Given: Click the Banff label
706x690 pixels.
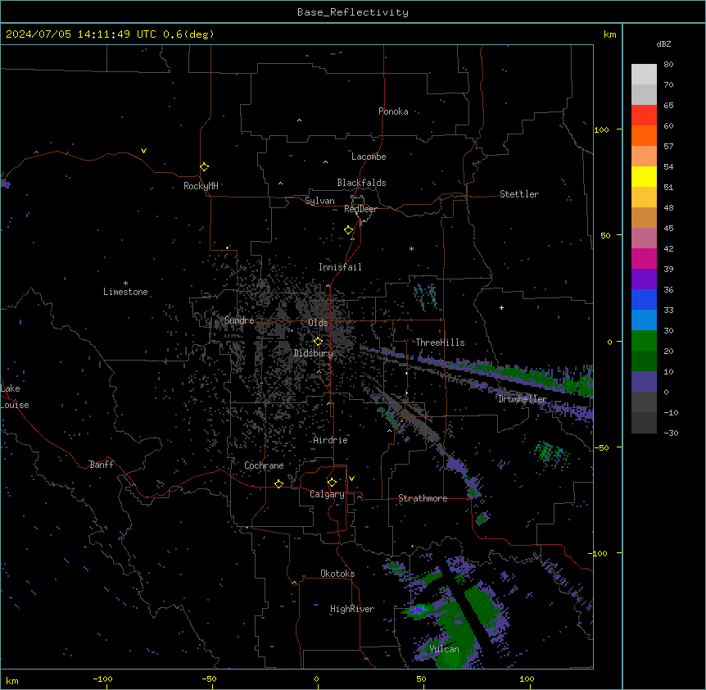Looking at the screenshot, I should pyautogui.click(x=102, y=465).
